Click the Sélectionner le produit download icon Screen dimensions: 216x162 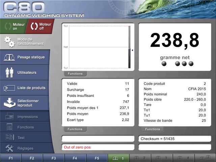9,103
